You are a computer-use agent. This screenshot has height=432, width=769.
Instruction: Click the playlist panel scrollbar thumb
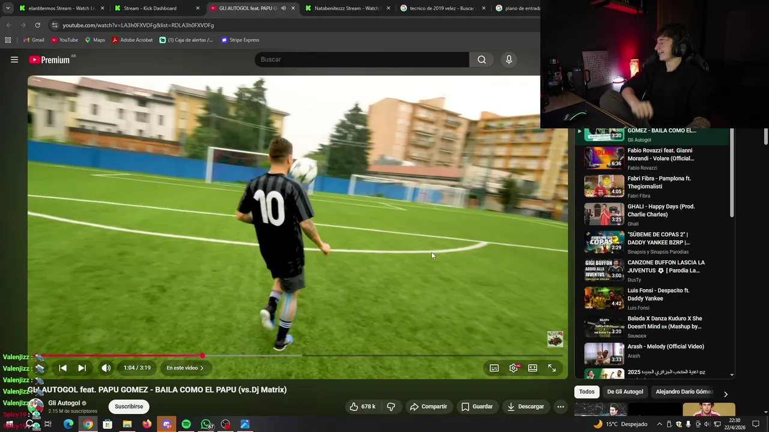click(732, 174)
